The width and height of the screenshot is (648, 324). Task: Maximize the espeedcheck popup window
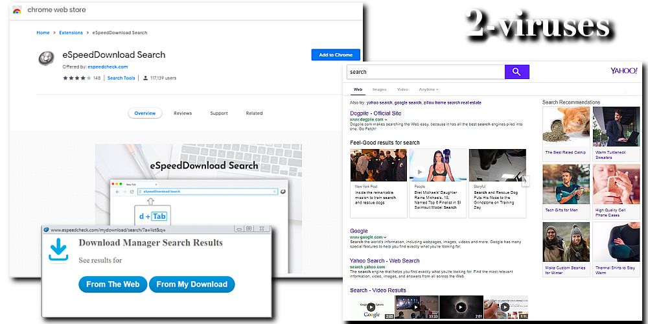coord(249,229)
